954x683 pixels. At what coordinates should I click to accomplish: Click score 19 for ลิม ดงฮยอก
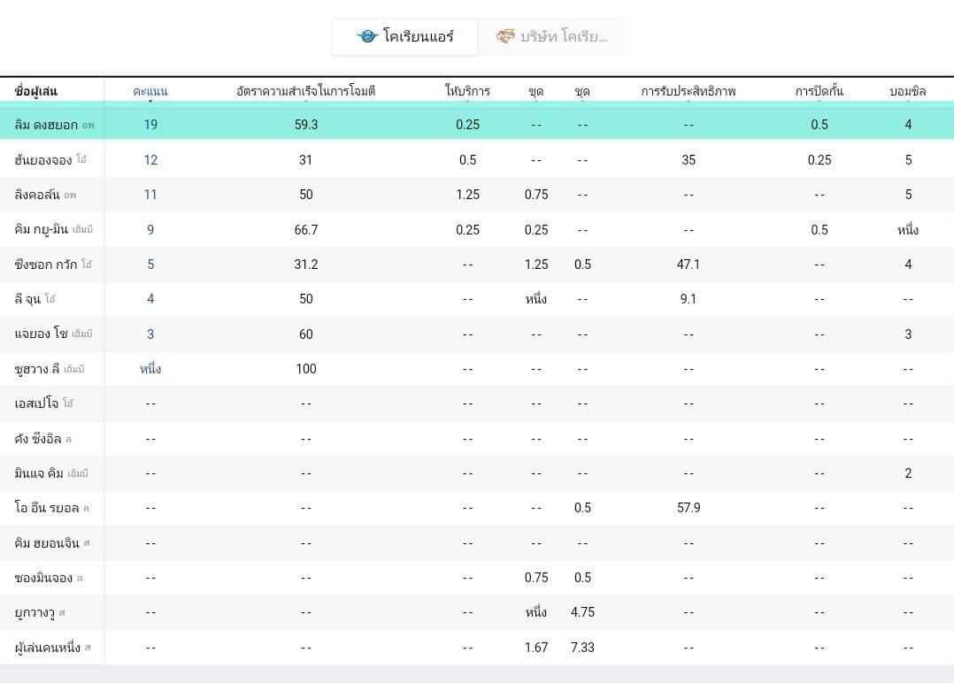150,125
